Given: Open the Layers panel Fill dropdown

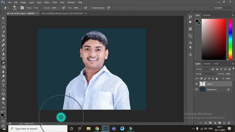Looking at the screenshot, I should coord(233,78).
